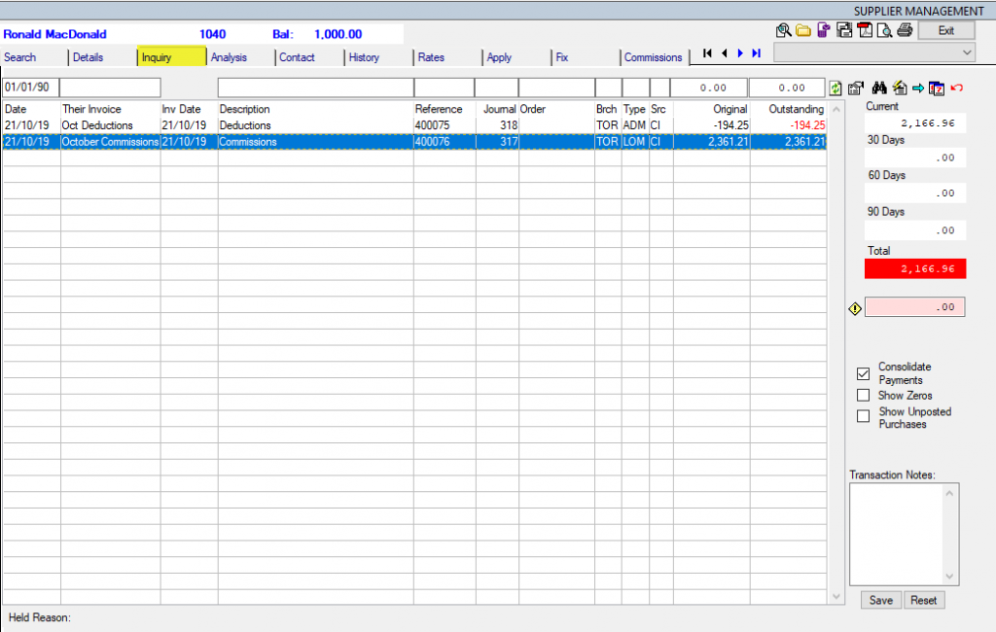Viewport: 996px width, 632px height.
Task: Open print preview page icon
Action: [884, 30]
